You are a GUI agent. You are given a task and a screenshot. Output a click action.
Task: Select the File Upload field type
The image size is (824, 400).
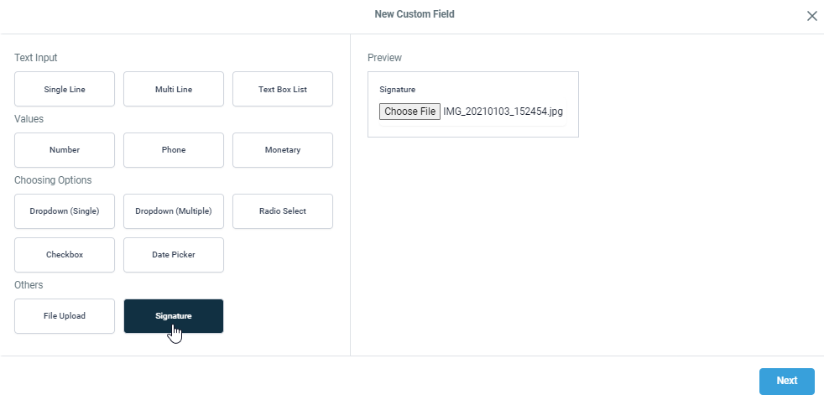click(65, 316)
